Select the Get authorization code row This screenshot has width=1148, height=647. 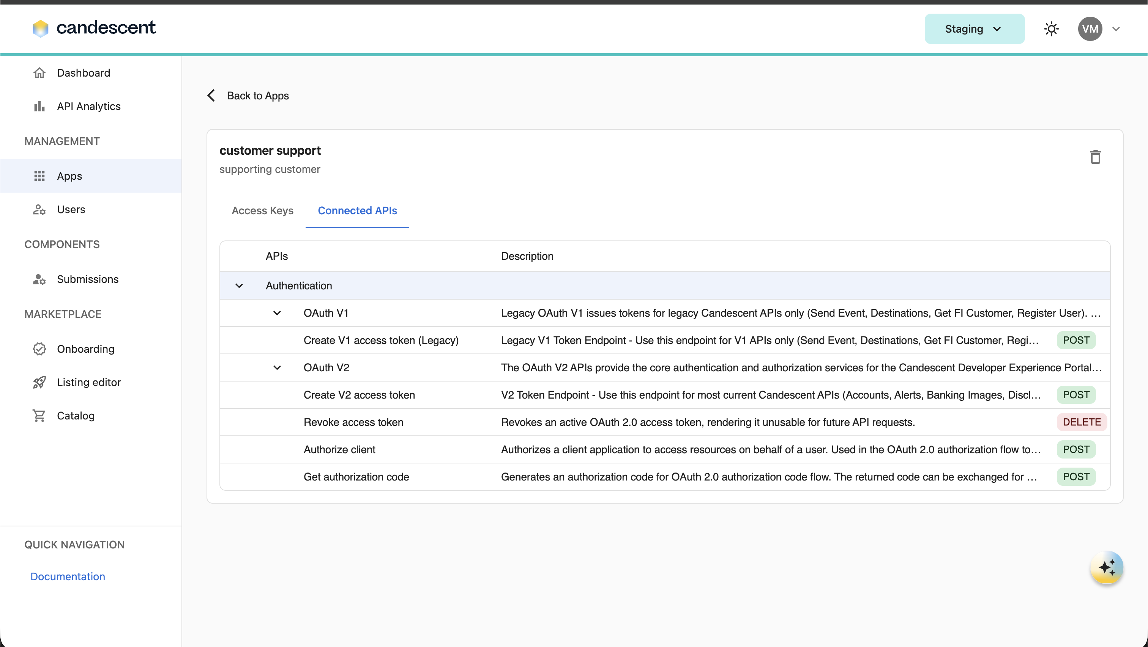click(x=665, y=477)
